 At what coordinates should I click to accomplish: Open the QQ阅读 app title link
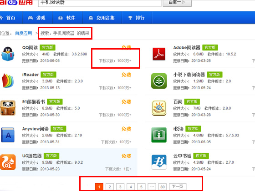tap(30, 48)
